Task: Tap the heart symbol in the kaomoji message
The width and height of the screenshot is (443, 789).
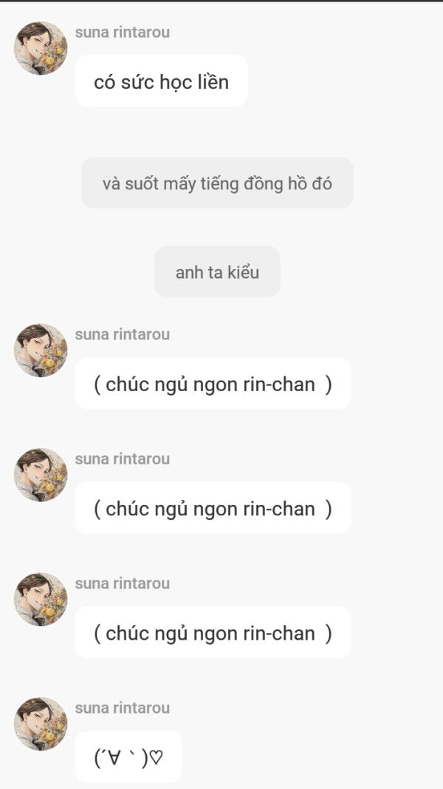Action: click(x=157, y=758)
